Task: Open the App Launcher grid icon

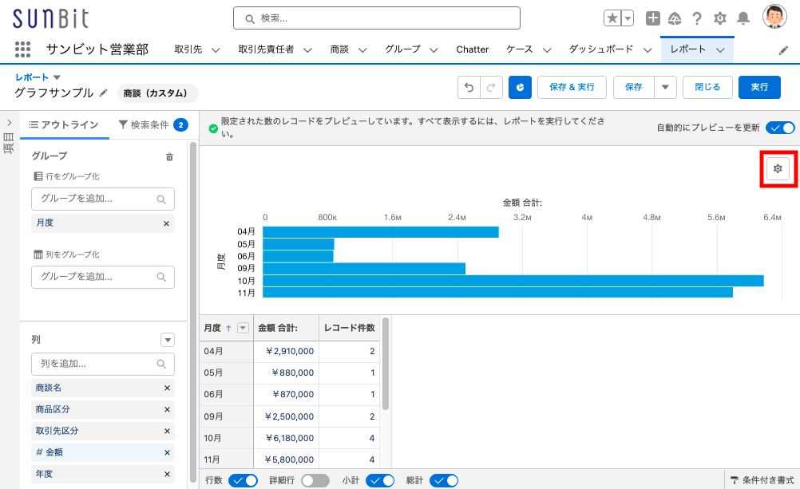Action: pyautogui.click(x=22, y=49)
